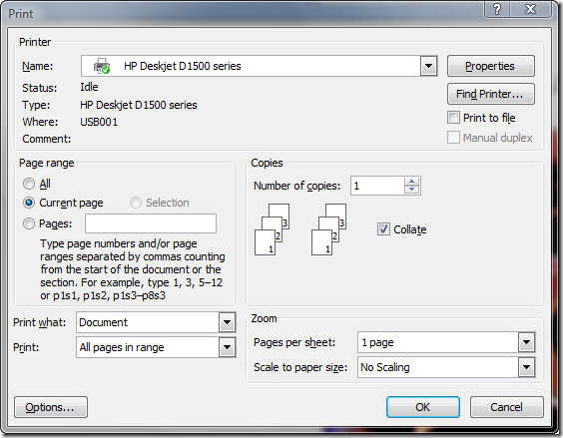
Task: Click the Idle status text
Action: (x=89, y=87)
